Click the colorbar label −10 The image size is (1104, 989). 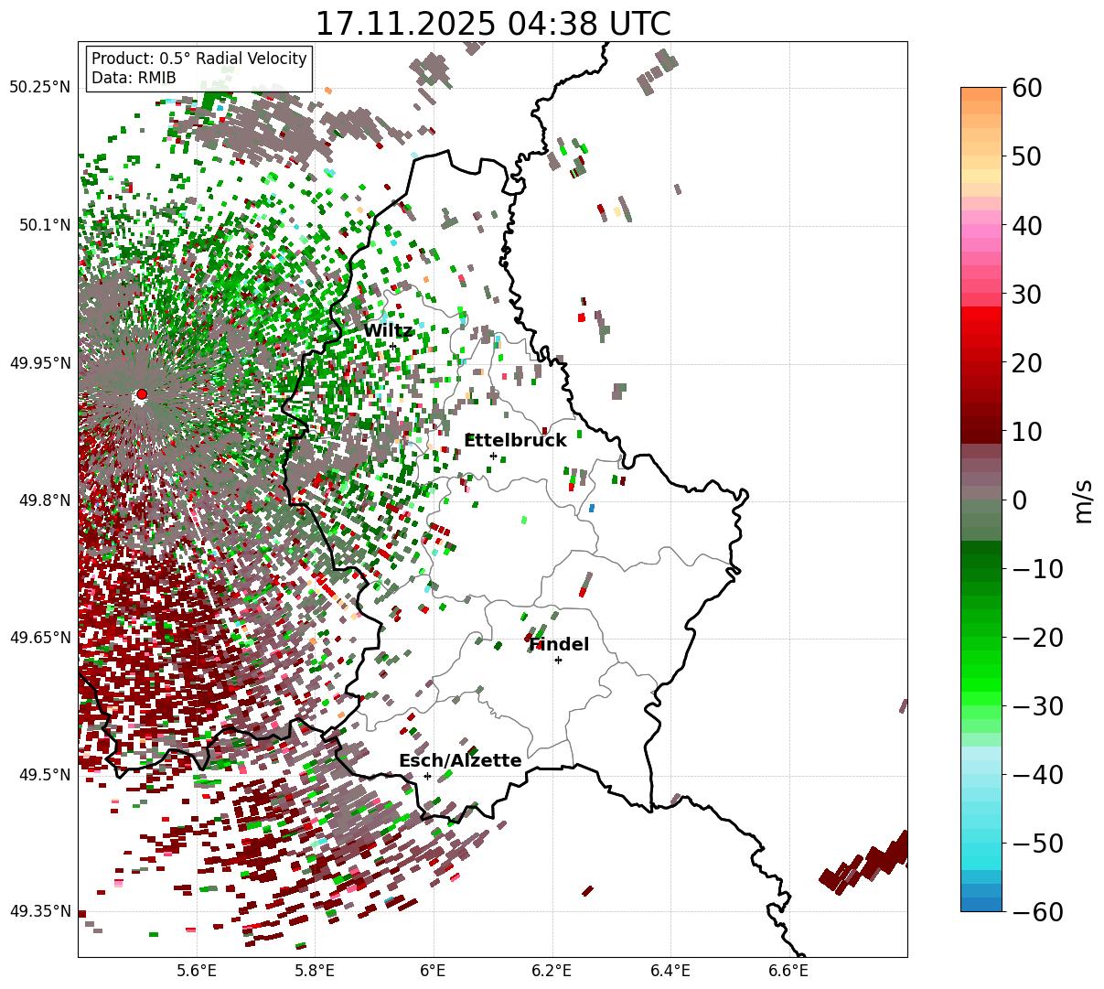click(1037, 569)
